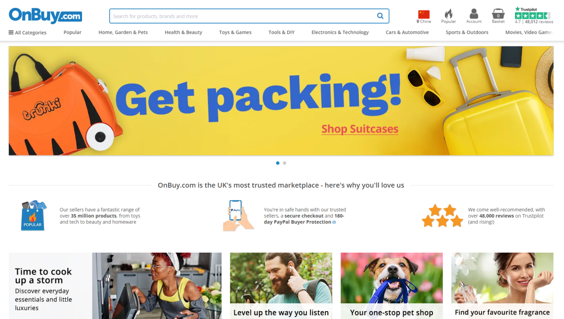Switch to the second carousel slide dot
Viewport: 564px width, 319px height.
click(x=285, y=163)
